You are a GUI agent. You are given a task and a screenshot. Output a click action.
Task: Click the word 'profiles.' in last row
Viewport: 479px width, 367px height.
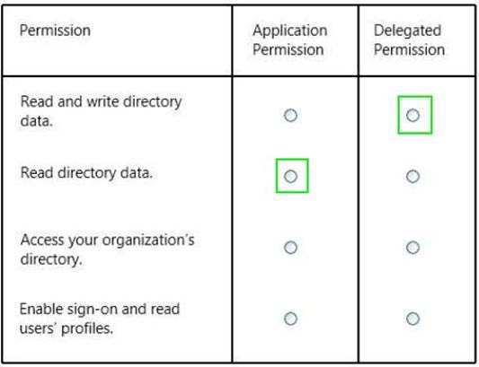tap(87, 328)
